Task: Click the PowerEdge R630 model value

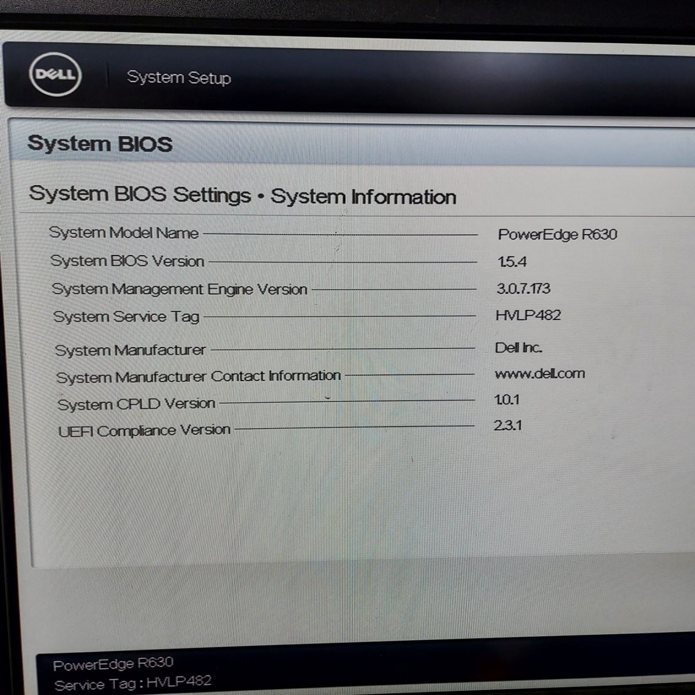Action: [x=557, y=234]
